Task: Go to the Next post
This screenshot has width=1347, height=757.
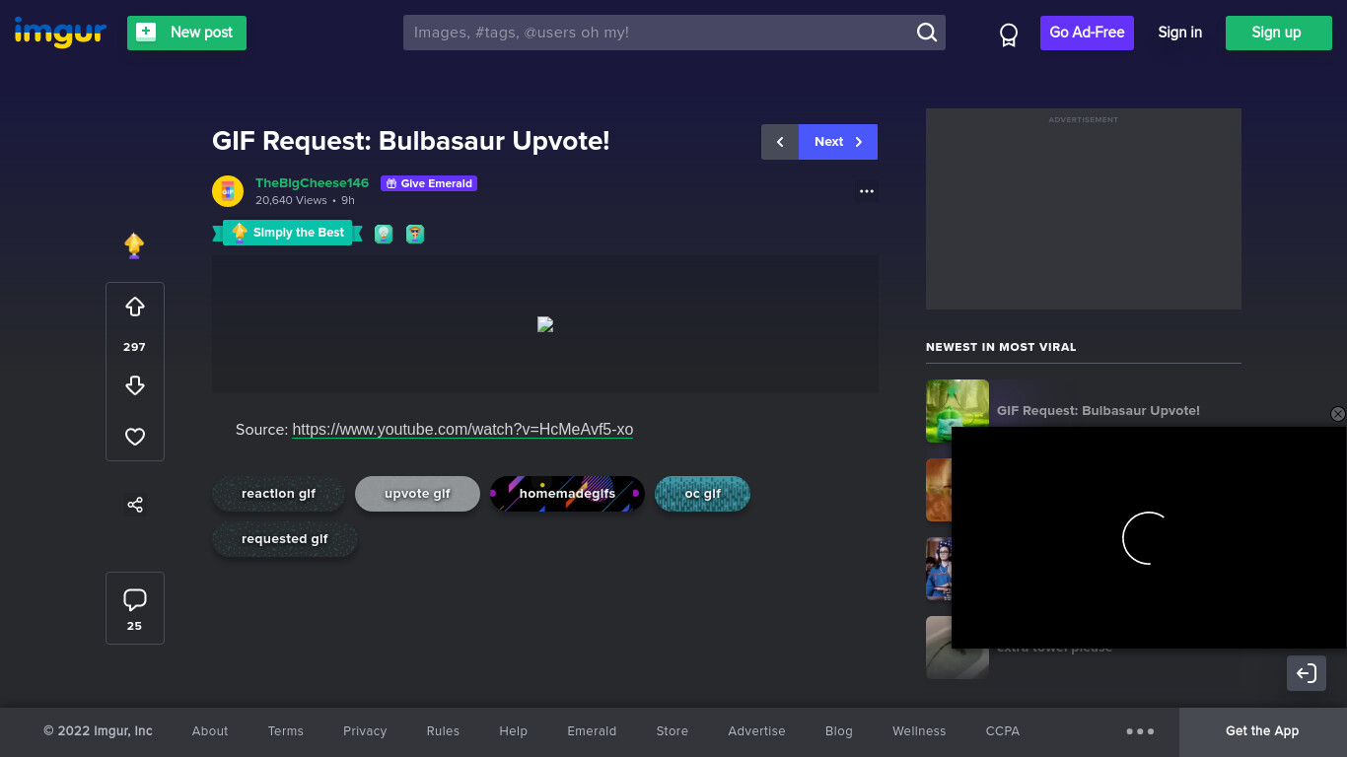Action: click(x=838, y=142)
